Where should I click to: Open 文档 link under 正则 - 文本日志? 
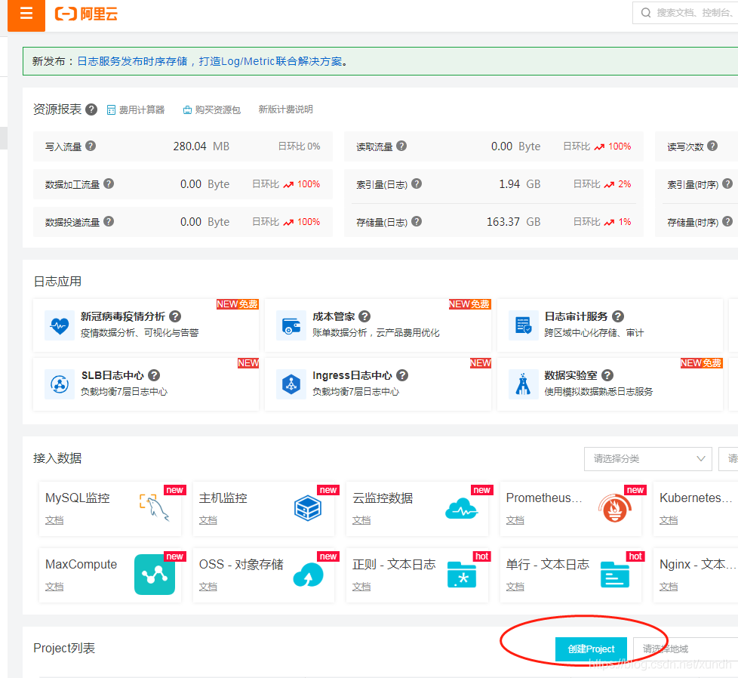click(361, 587)
